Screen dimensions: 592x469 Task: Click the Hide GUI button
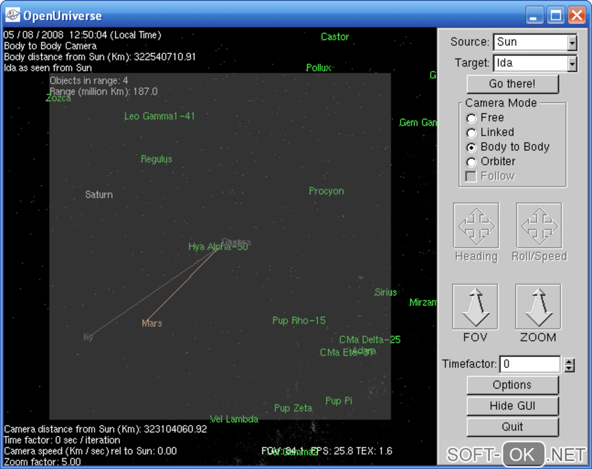point(512,406)
